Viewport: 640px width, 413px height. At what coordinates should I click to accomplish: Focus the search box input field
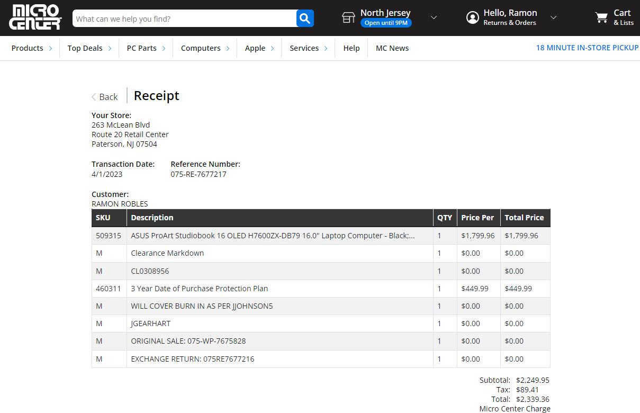click(x=184, y=19)
